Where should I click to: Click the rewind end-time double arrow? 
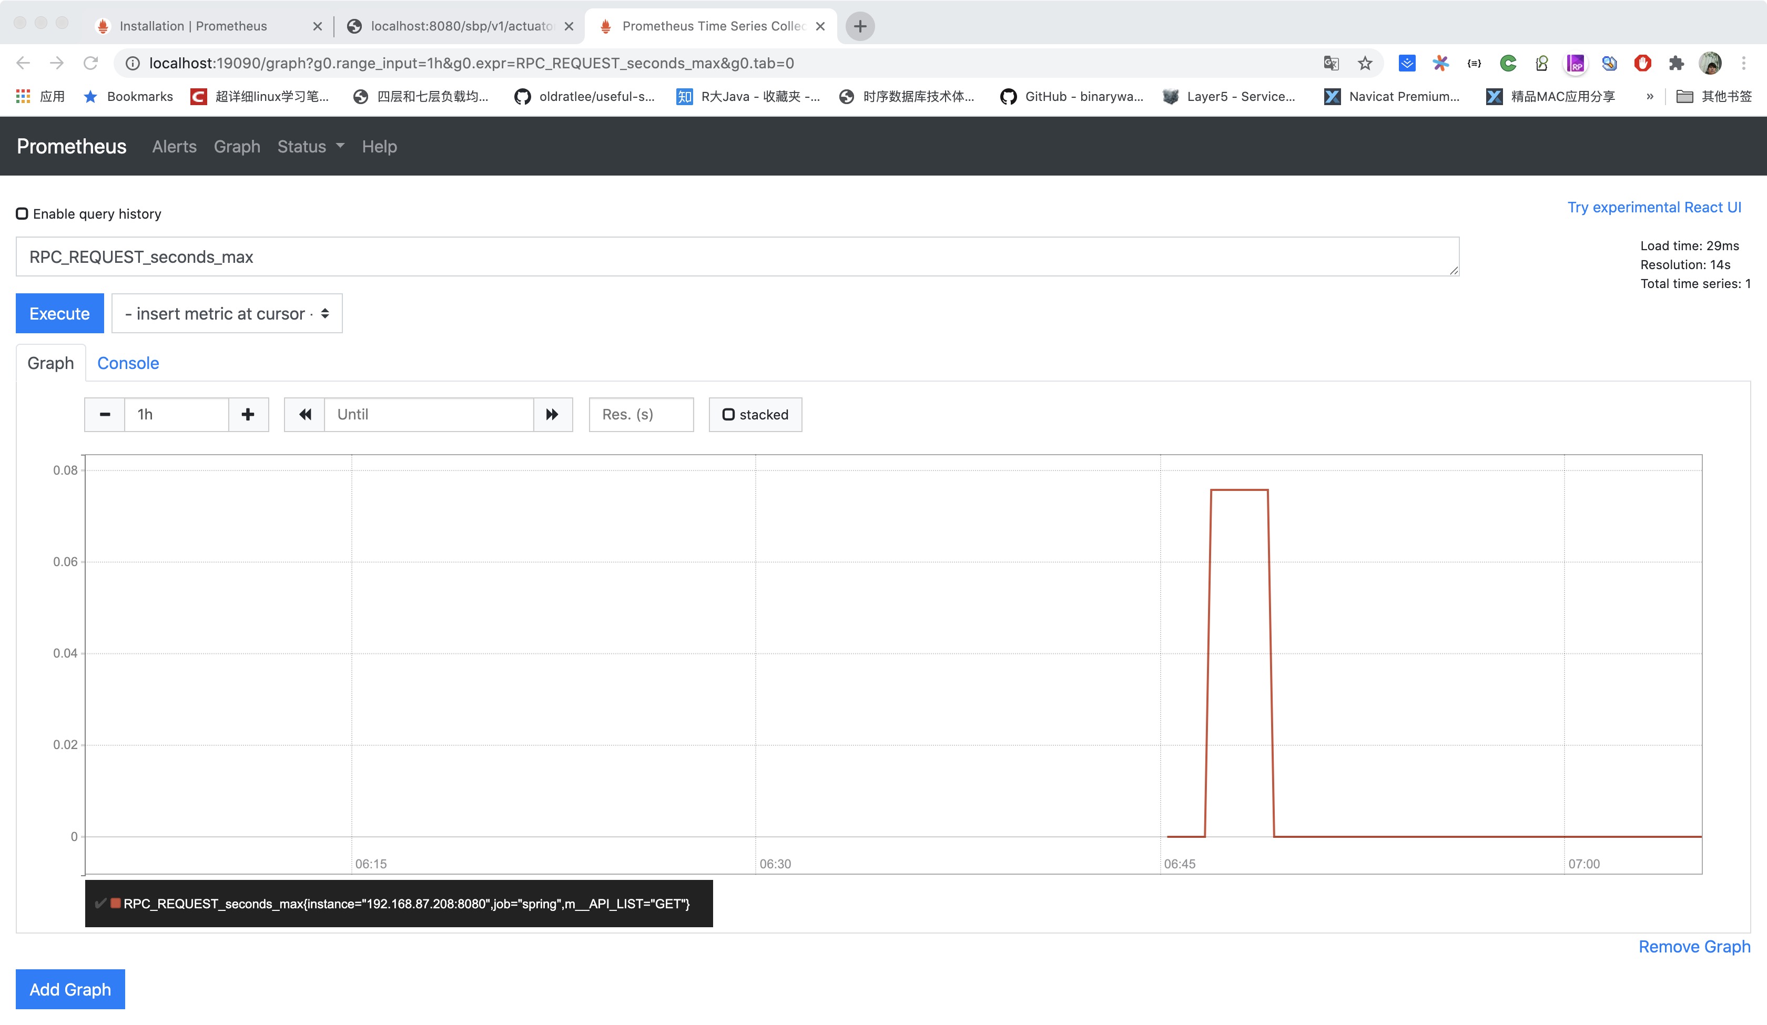pyautogui.click(x=304, y=414)
